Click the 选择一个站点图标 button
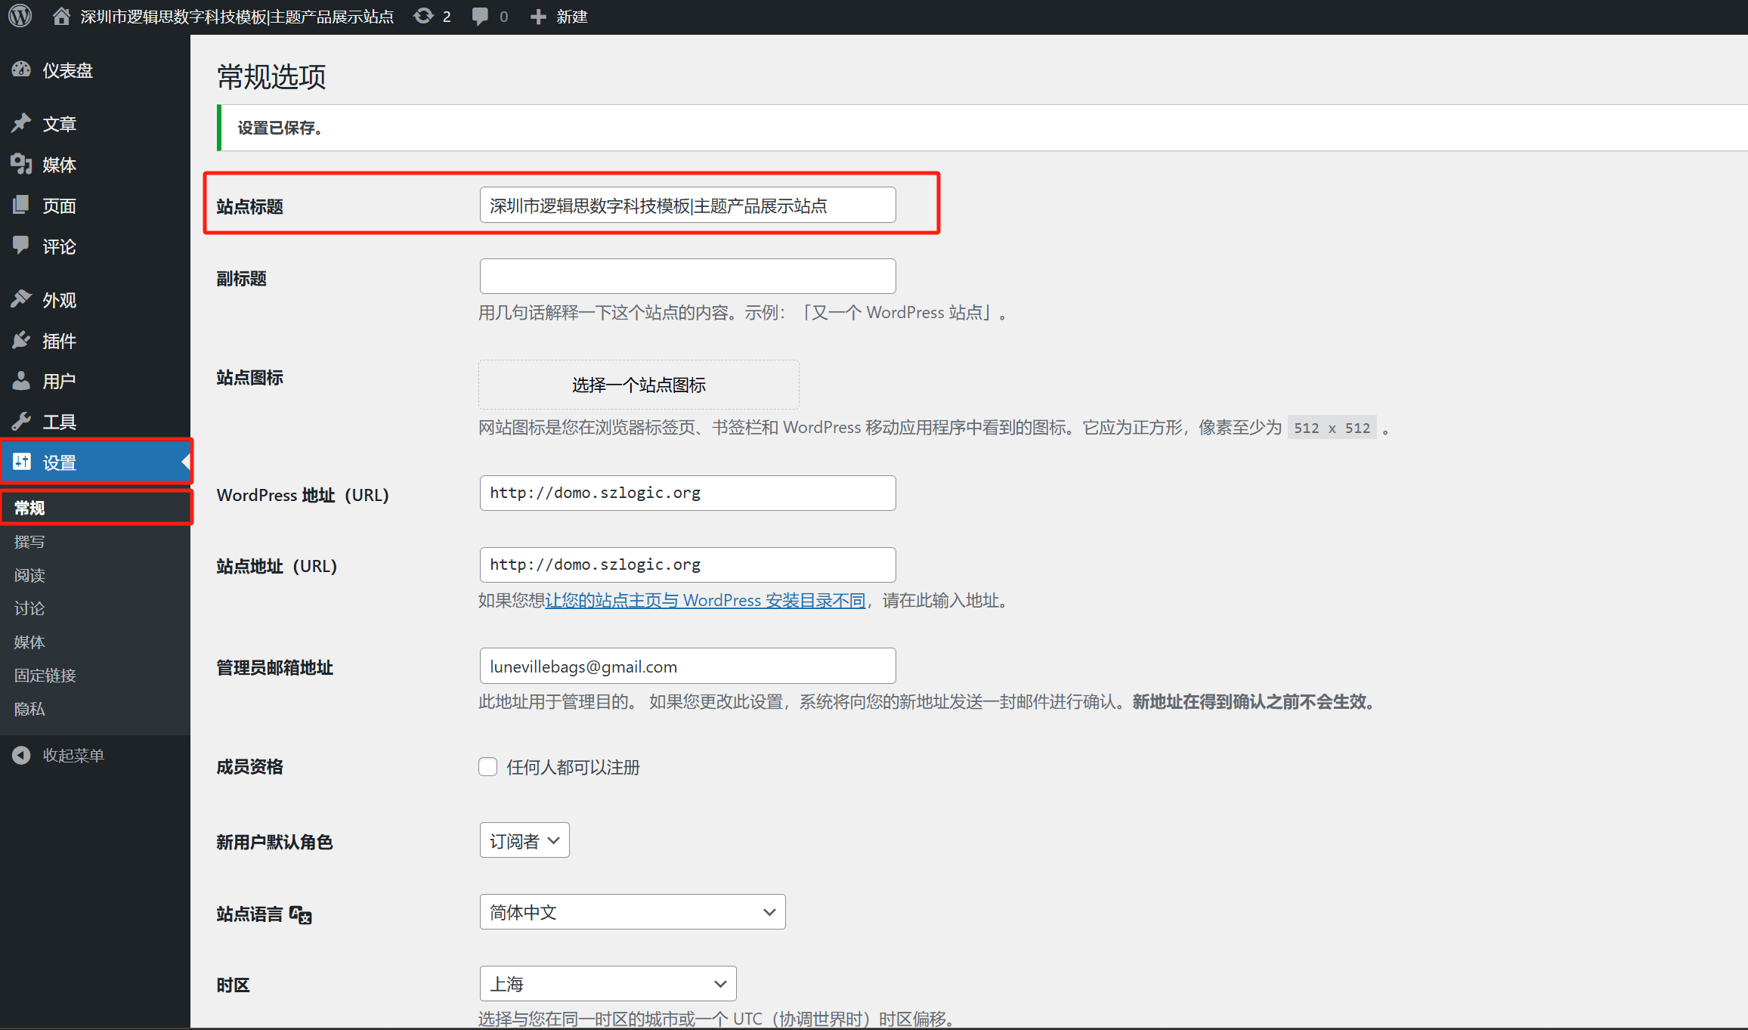Screen dimensions: 1748x1030 639,385
